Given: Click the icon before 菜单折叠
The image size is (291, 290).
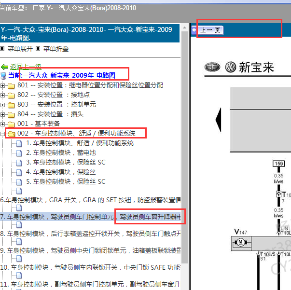Looking at the screenshot, I should click(x=38, y=49).
